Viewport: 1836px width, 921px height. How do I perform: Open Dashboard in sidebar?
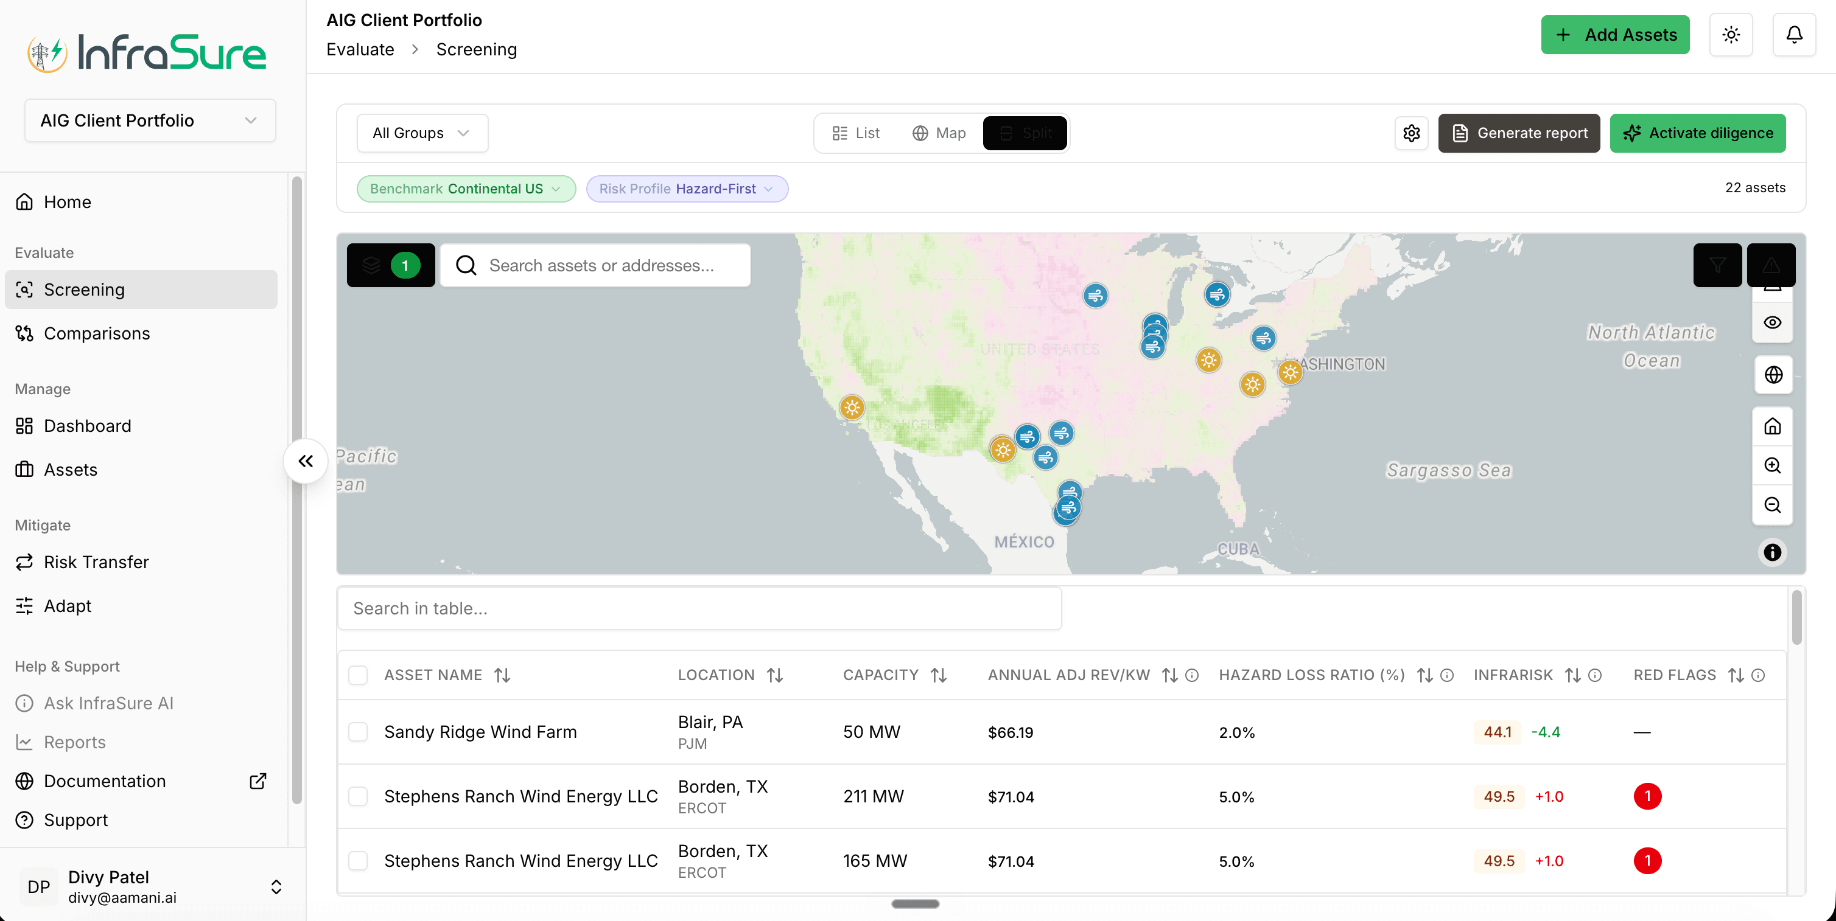pos(141,425)
